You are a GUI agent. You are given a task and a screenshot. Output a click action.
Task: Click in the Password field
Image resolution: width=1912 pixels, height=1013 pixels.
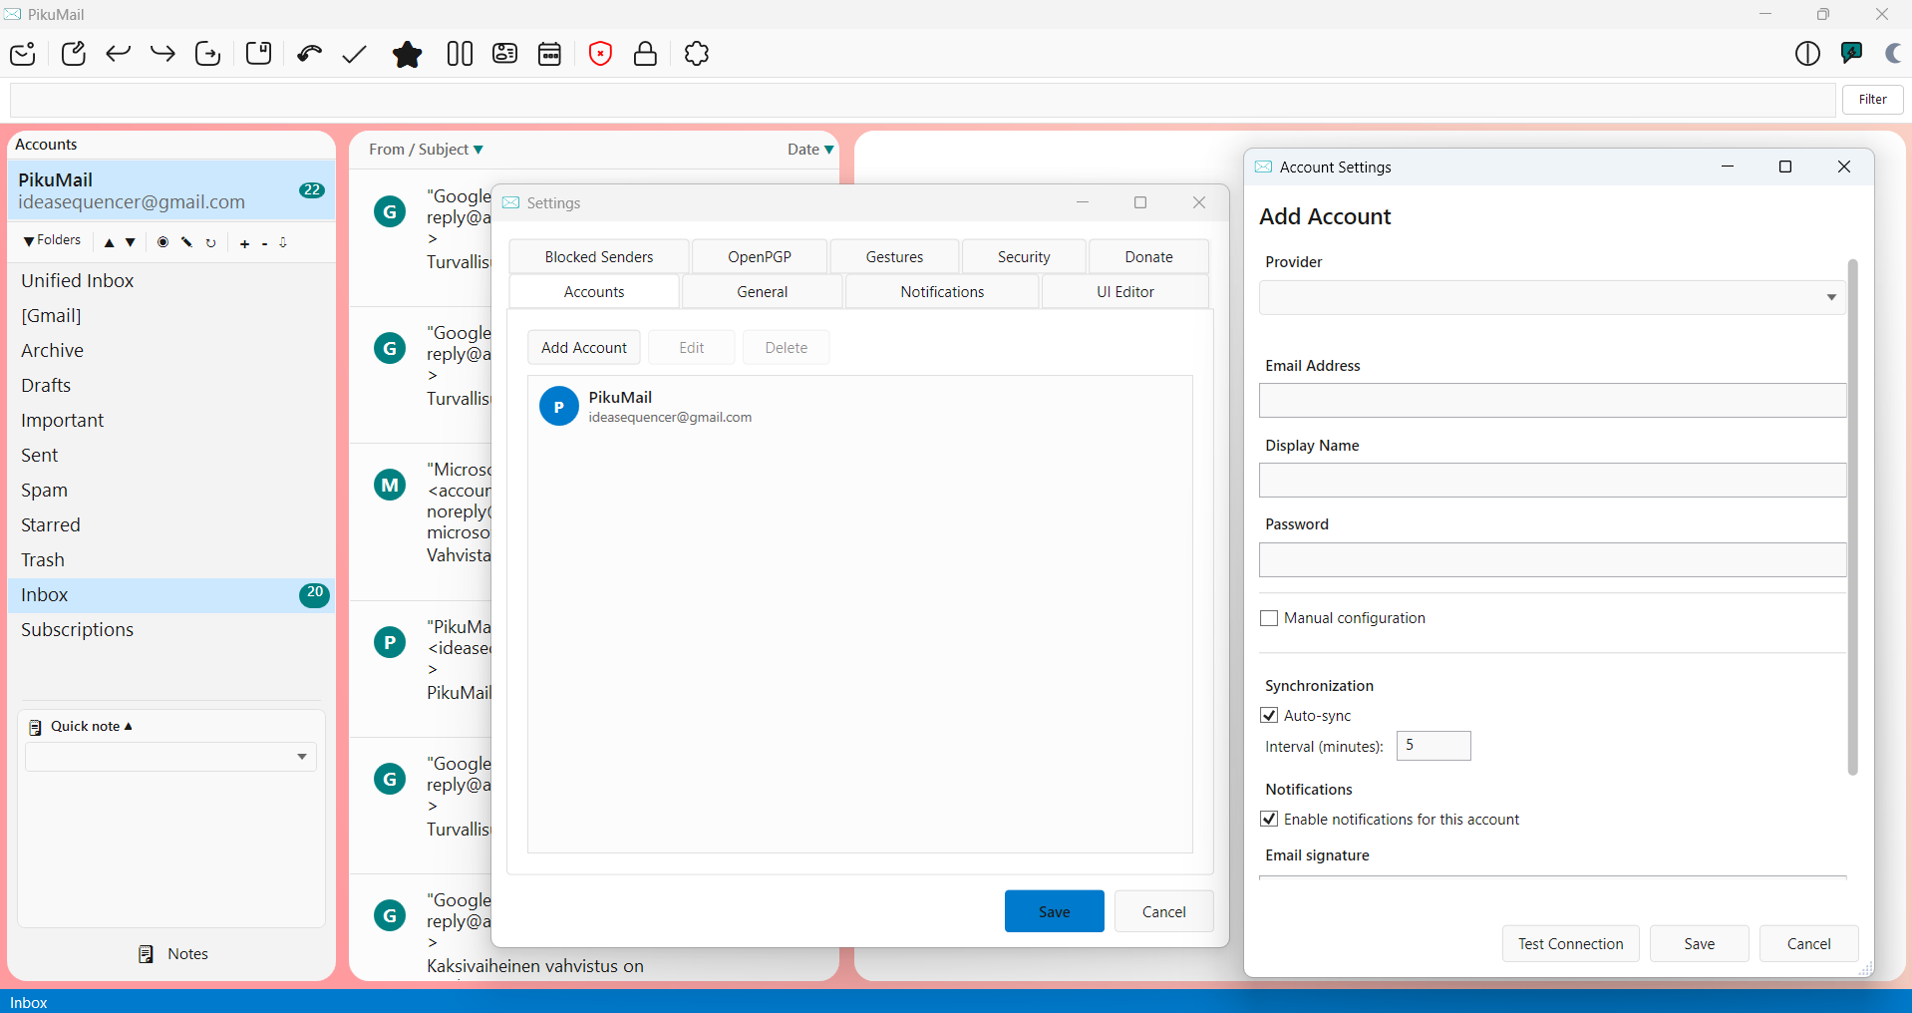point(1552,559)
